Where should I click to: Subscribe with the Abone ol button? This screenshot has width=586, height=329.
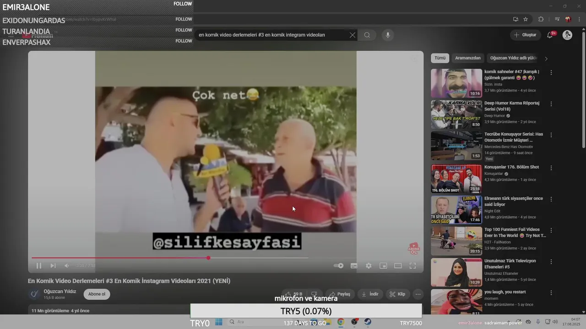click(x=97, y=294)
